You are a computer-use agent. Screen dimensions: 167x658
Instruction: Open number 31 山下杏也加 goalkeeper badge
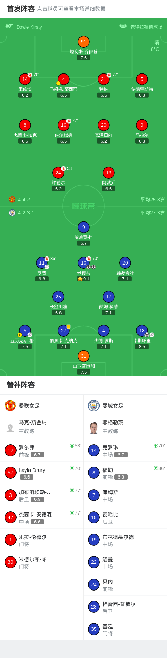coord(83,356)
